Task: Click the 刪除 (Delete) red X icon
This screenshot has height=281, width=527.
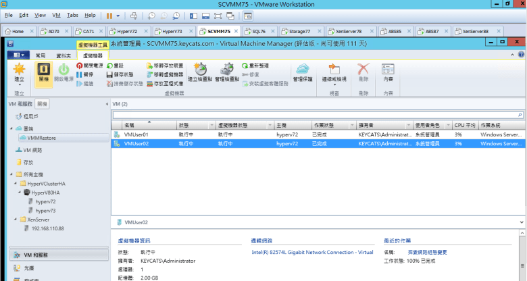Action: [x=363, y=70]
